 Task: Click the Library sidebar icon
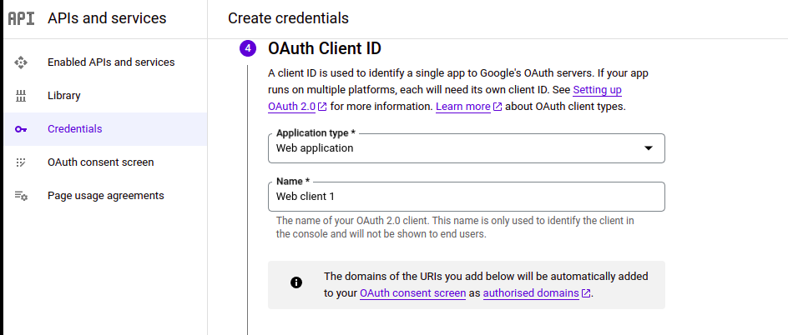[x=22, y=96]
